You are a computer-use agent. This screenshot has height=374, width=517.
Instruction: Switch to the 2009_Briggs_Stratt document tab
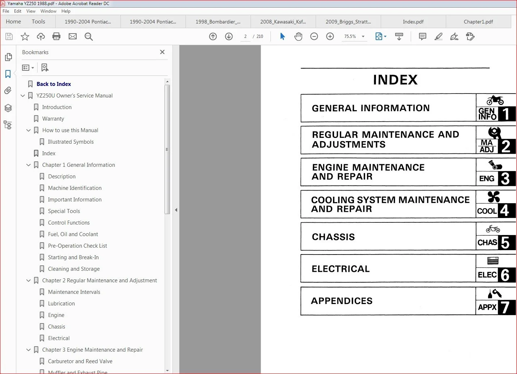[348, 22]
